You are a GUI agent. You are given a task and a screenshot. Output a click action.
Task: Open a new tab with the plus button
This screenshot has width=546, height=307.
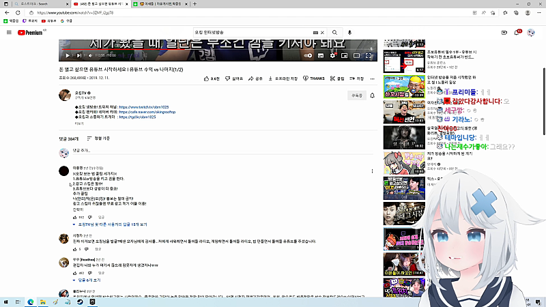tap(195, 4)
